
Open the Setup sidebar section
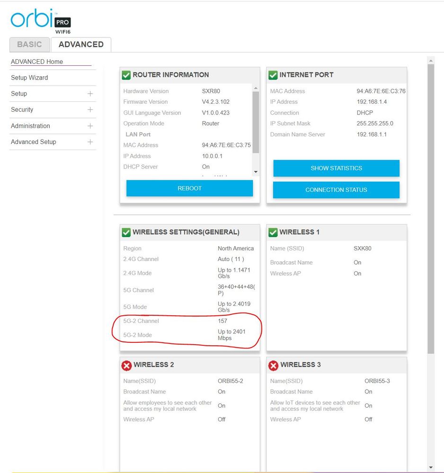(53, 94)
